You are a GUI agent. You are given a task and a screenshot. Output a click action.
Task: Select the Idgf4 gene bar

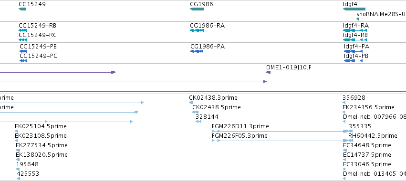(354, 9)
